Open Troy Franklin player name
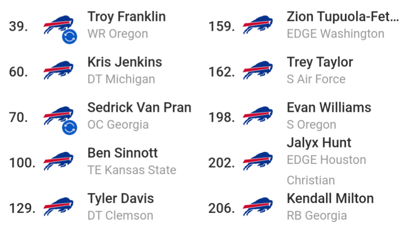Image resolution: width=411 pixels, height=239 pixels. tap(127, 17)
